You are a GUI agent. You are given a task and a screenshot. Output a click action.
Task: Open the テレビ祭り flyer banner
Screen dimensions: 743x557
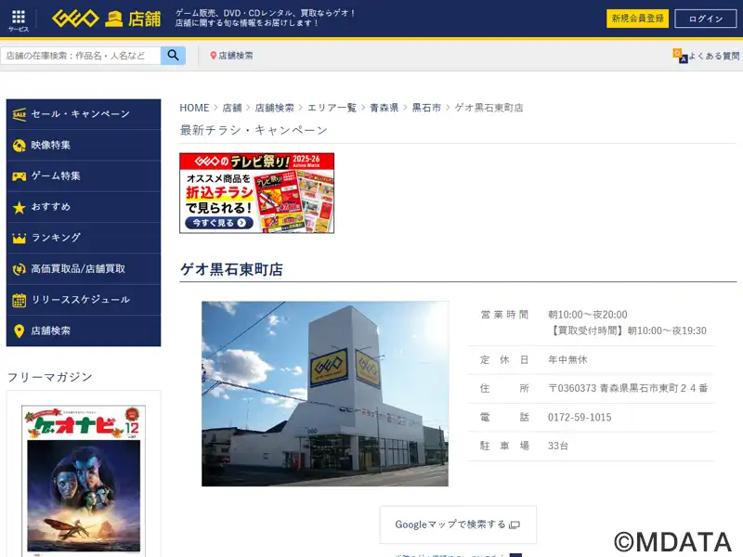[257, 193]
